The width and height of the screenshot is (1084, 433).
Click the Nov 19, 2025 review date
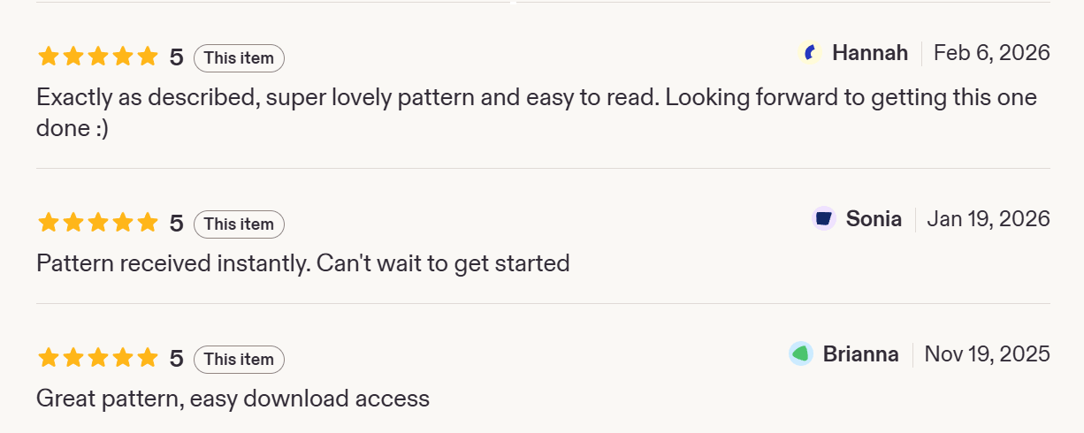coord(988,354)
